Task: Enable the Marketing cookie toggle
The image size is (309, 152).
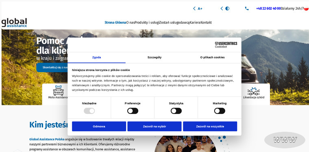Action: pyautogui.click(x=220, y=111)
